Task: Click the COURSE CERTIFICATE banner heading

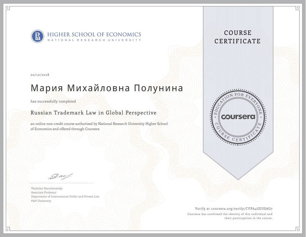Action: coord(238,37)
